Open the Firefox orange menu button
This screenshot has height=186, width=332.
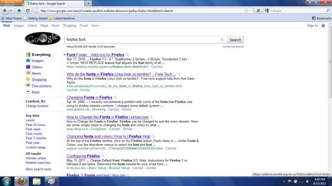(11, 2)
